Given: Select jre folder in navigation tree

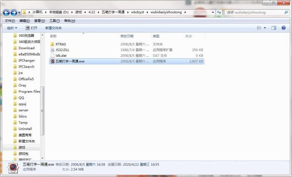Looking at the screenshot, I should pyautogui.click(x=20, y=73).
